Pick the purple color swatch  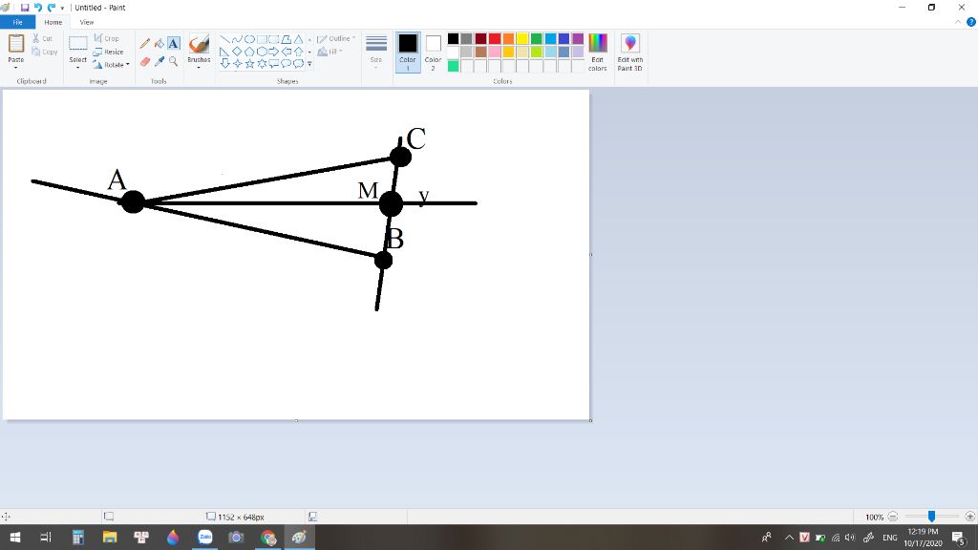[578, 38]
